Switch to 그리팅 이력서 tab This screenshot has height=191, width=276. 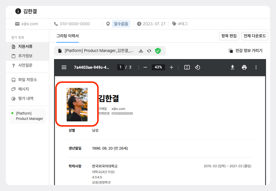pyautogui.click(x=68, y=36)
